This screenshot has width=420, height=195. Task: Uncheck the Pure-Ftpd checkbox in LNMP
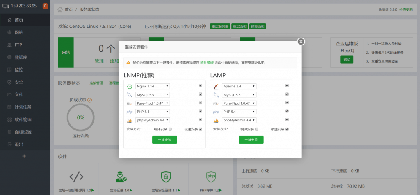(x=201, y=103)
